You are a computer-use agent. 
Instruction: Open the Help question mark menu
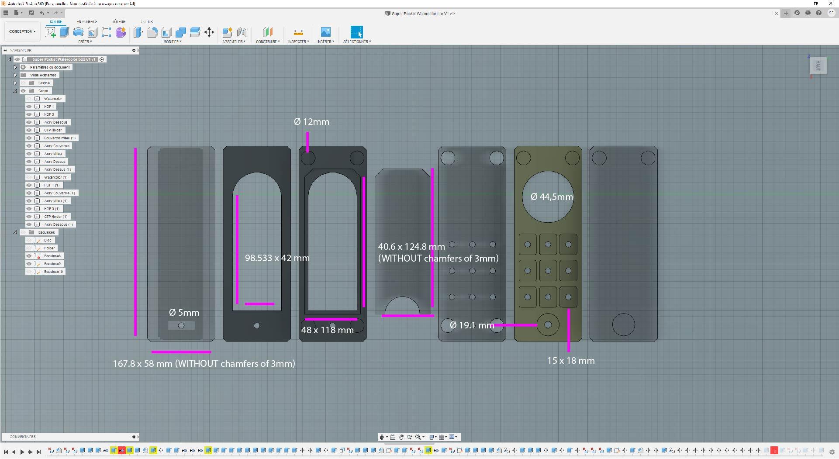coord(819,13)
